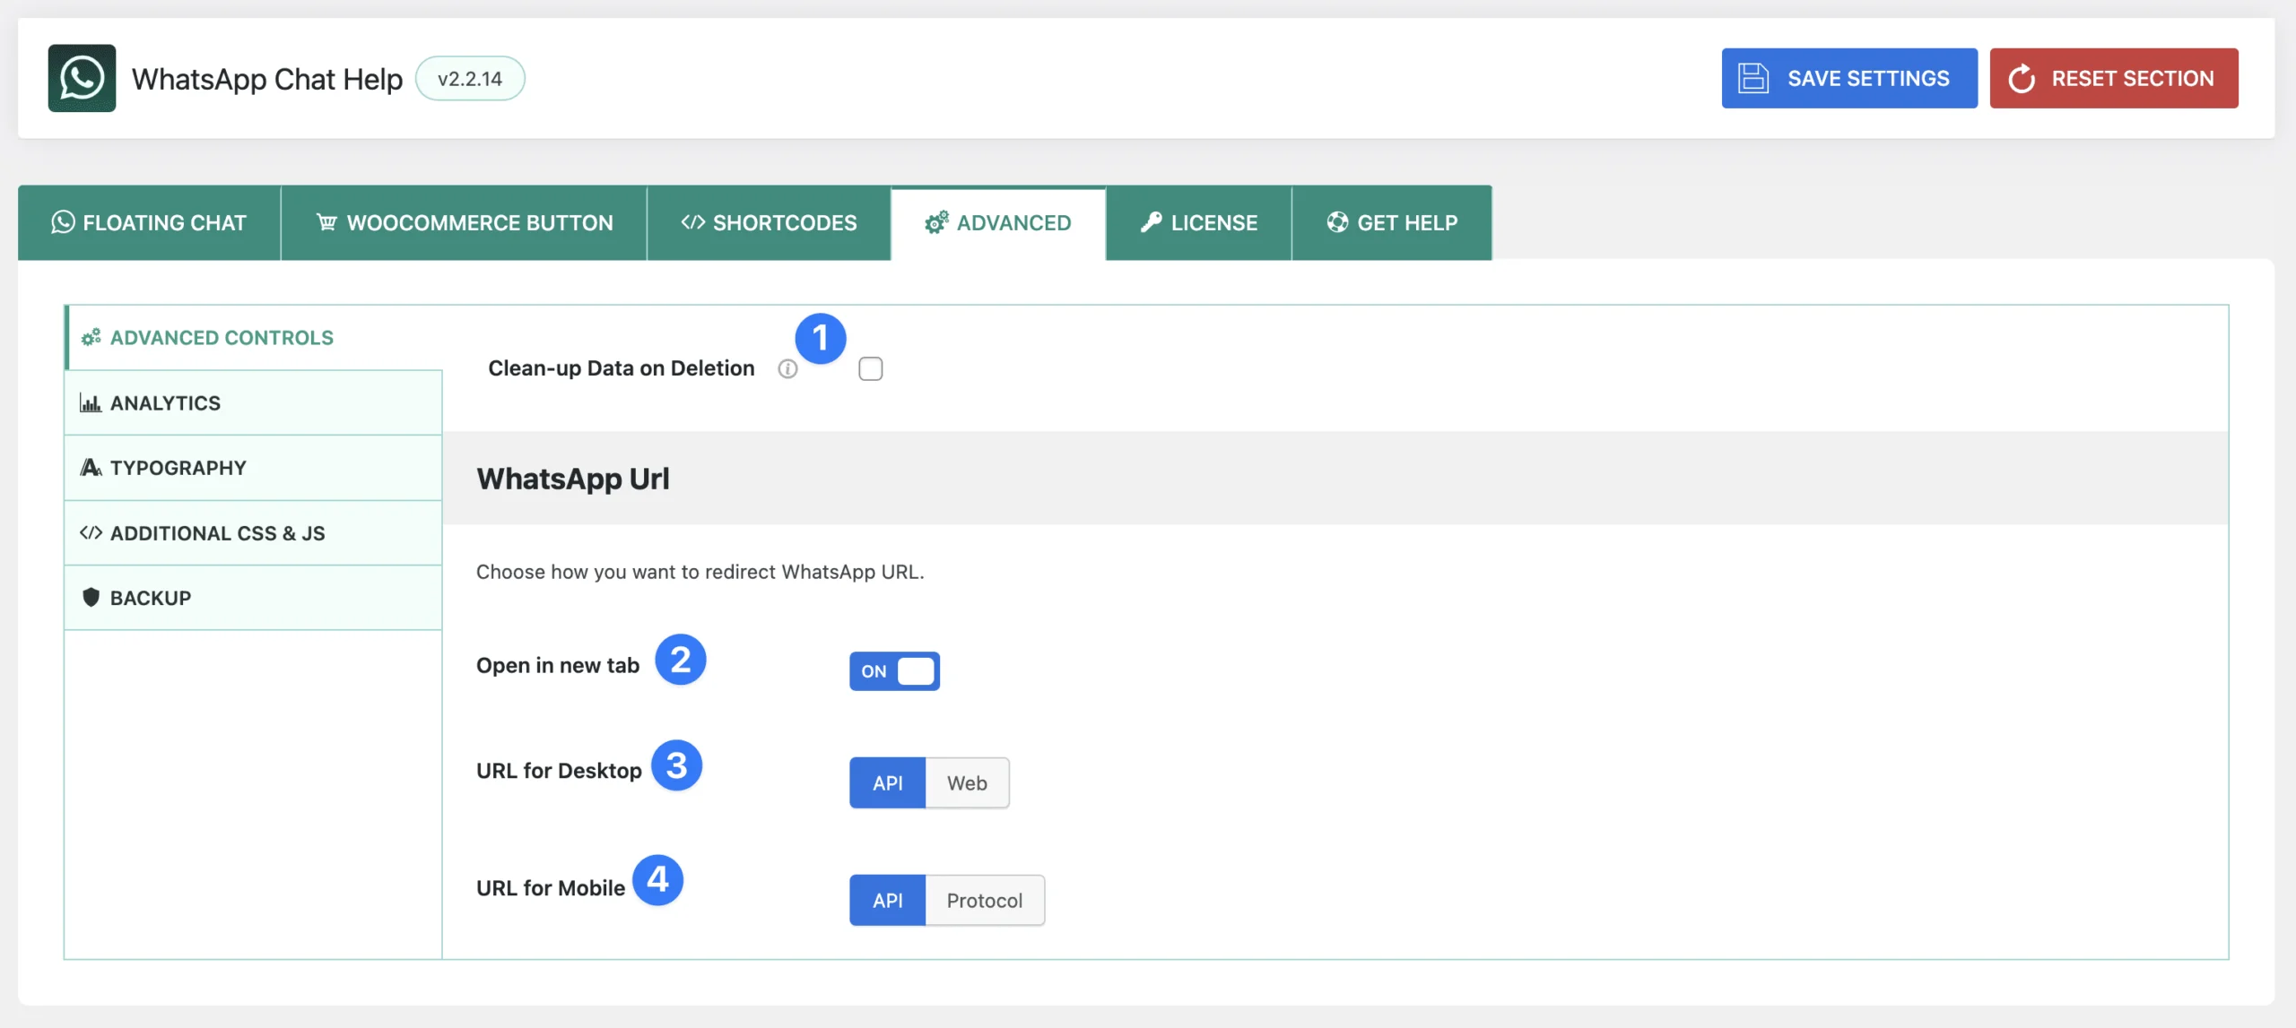Open the WooCommerce Button tab
The width and height of the screenshot is (2296, 1028).
(x=464, y=223)
